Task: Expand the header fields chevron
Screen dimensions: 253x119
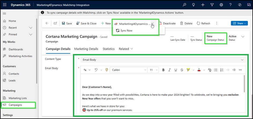Action: [243, 37]
